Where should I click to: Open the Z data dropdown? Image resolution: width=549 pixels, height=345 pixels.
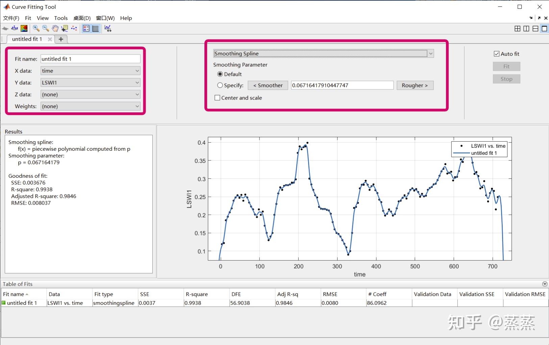pos(91,94)
